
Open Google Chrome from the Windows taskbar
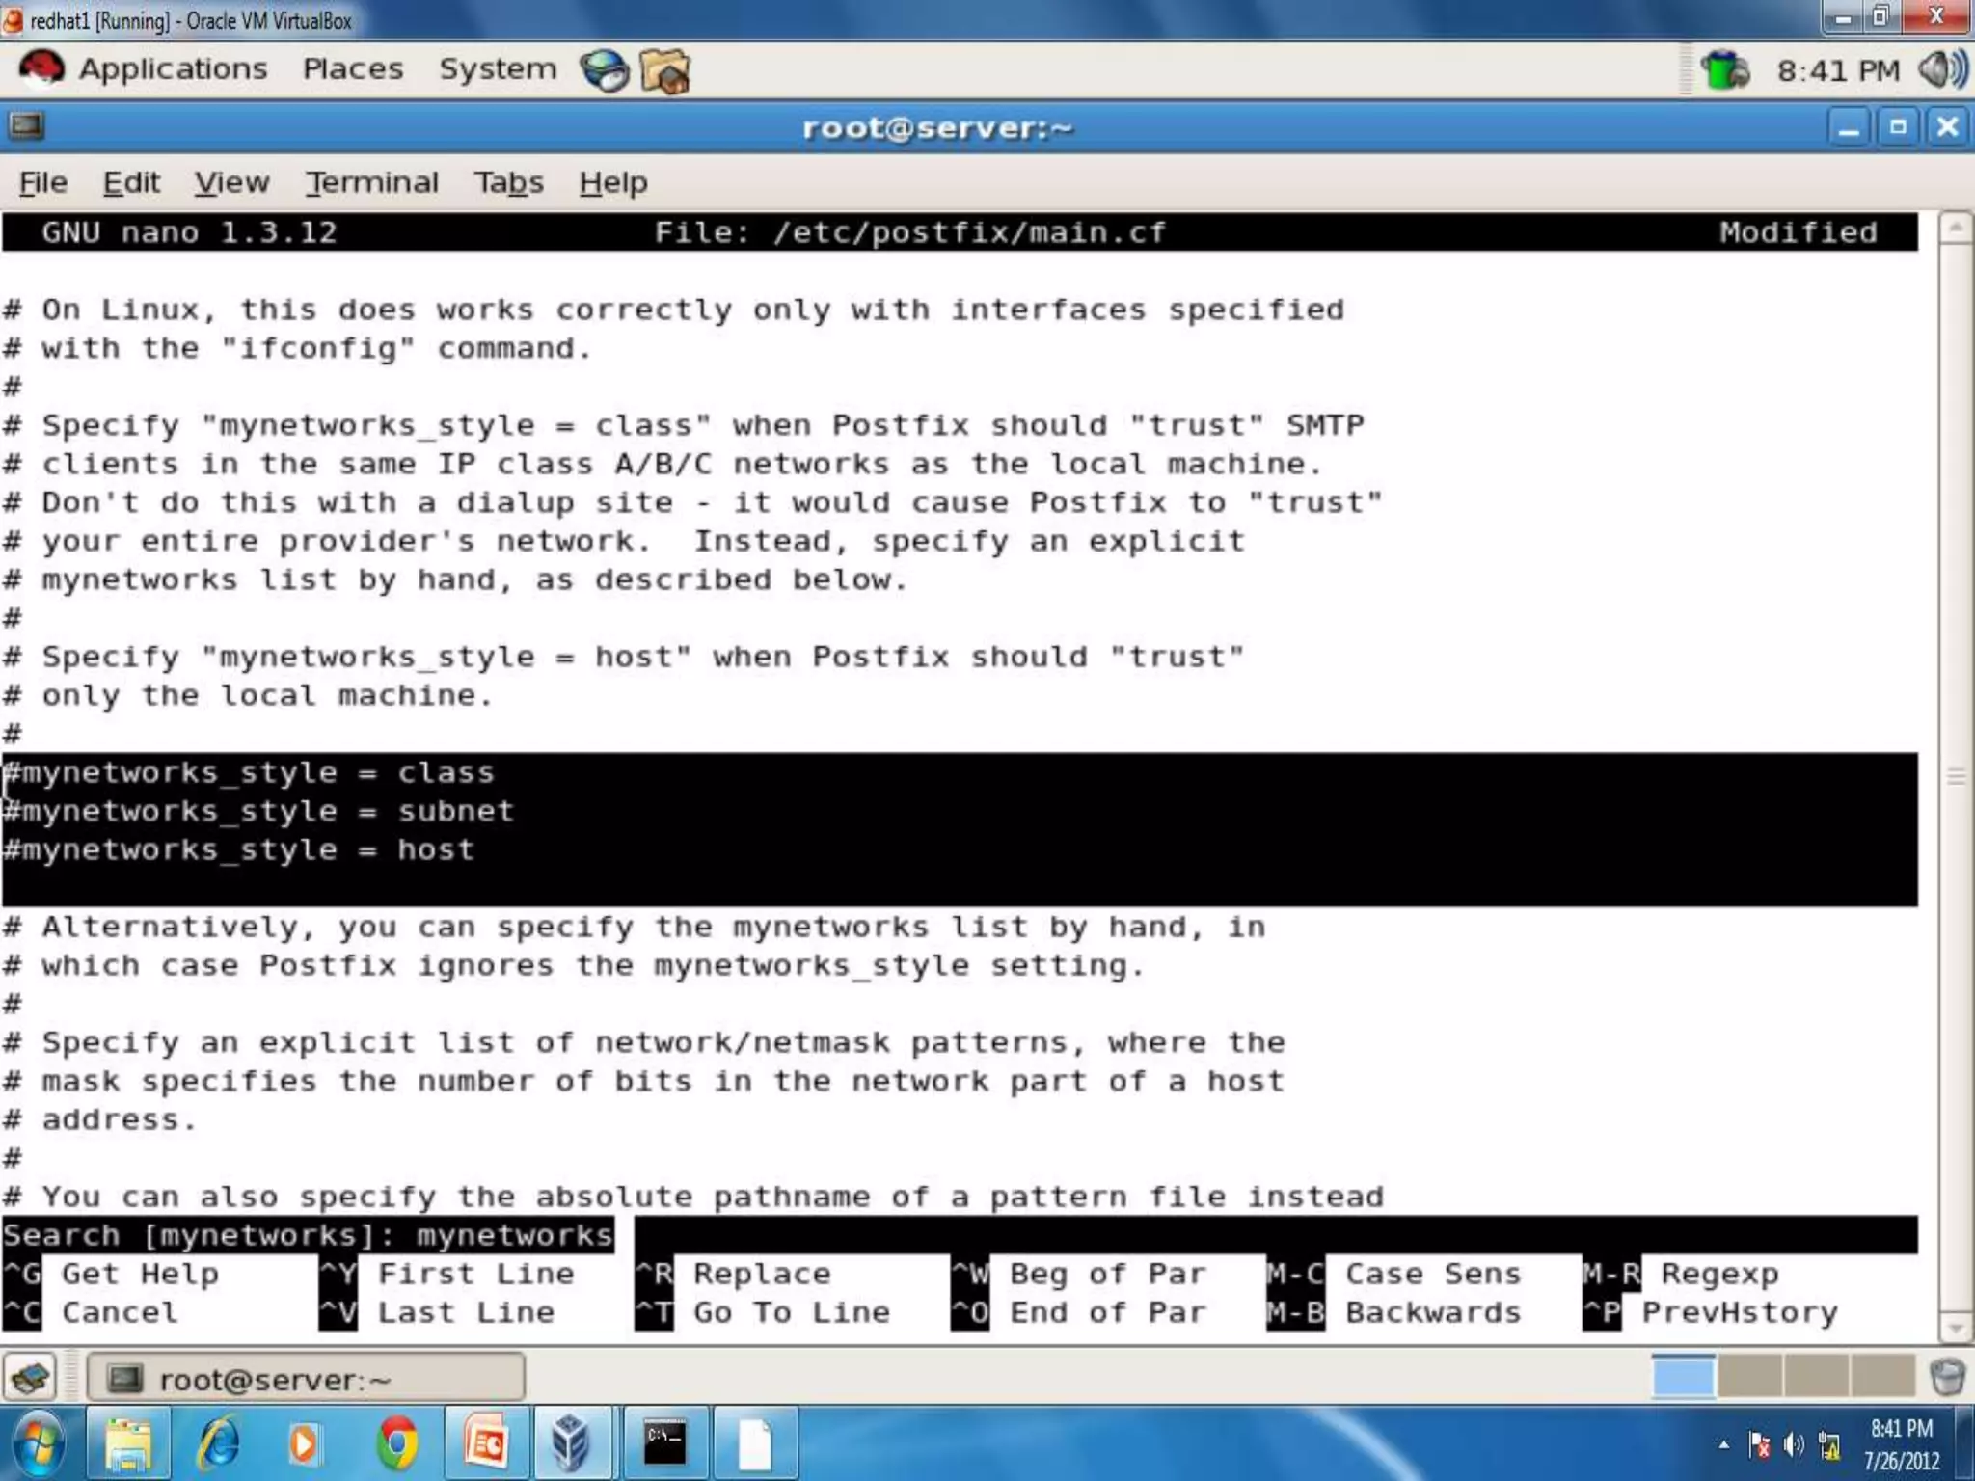pyautogui.click(x=397, y=1444)
